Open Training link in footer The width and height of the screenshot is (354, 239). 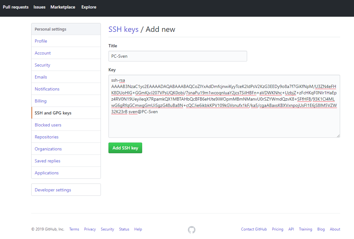(x=305, y=229)
